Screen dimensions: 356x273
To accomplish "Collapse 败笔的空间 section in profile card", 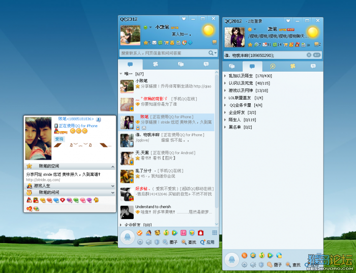I will 112,166.
